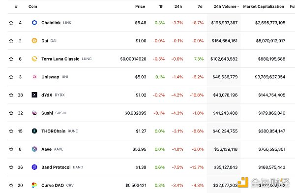
Task: Click the THORChain RUNE logo icon
Action: tap(34, 131)
